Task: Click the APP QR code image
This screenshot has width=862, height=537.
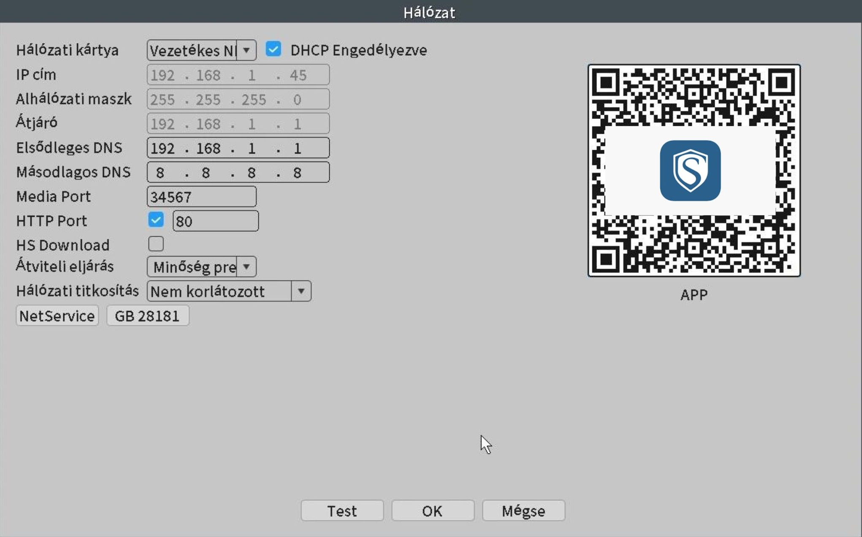Action: point(694,245)
